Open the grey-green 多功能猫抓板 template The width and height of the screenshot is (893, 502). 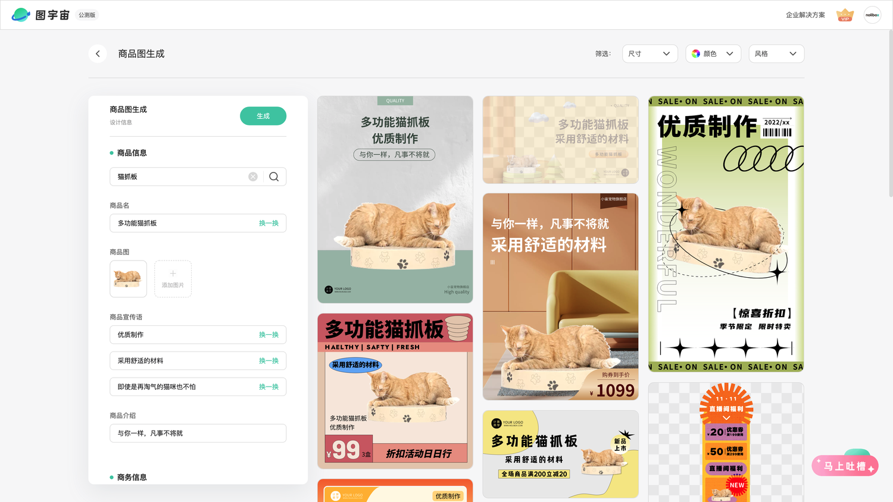(395, 199)
